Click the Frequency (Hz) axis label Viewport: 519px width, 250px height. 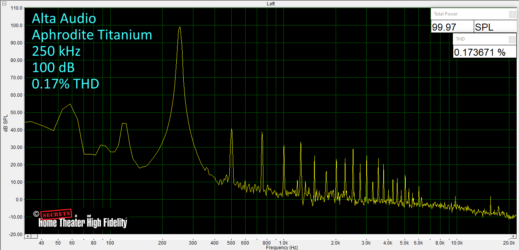282,247
